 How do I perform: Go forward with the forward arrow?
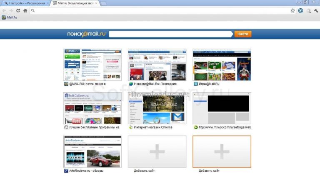11,10
